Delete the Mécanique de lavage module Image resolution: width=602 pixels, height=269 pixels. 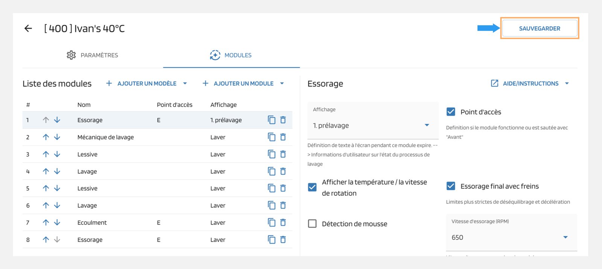(283, 137)
